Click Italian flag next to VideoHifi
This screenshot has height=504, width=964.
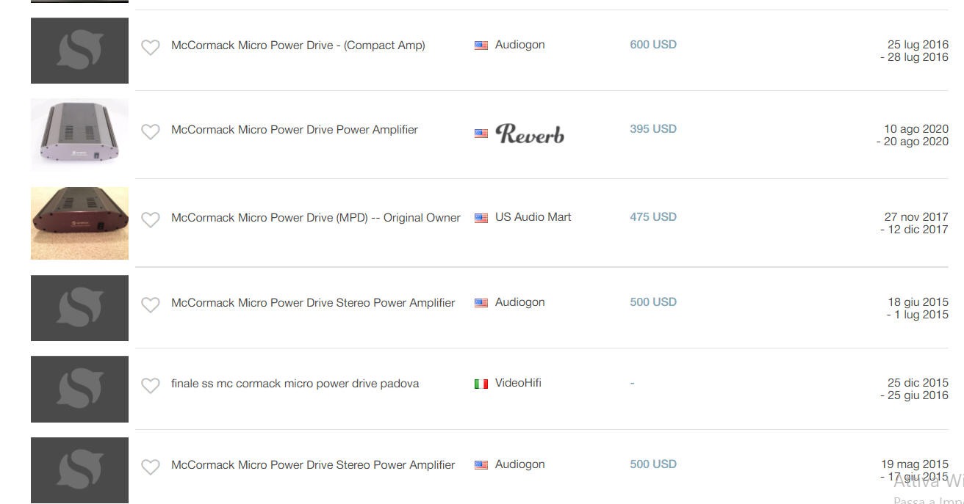tap(481, 384)
